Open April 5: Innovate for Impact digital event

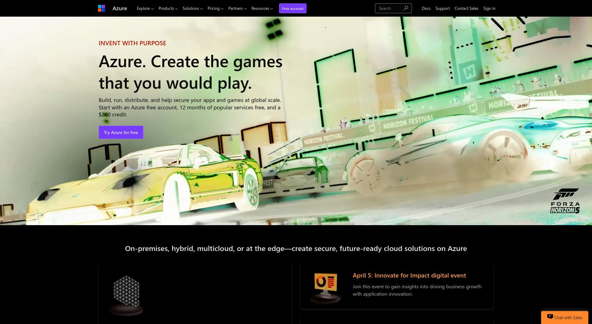(x=409, y=275)
